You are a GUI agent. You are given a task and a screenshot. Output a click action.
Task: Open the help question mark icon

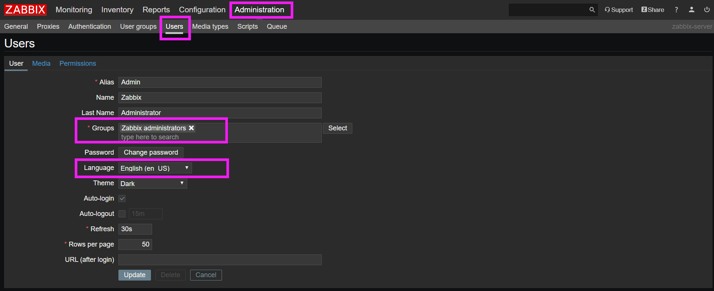pyautogui.click(x=676, y=10)
